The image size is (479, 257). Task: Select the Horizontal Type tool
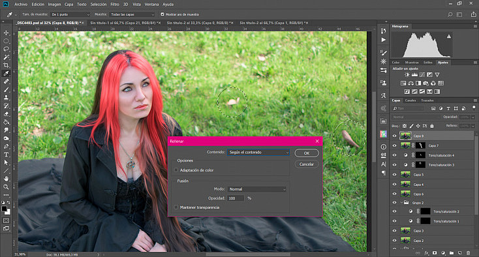(6, 155)
